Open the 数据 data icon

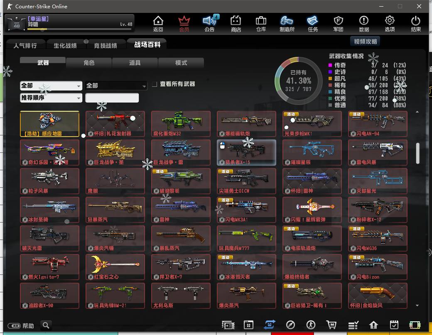click(364, 24)
